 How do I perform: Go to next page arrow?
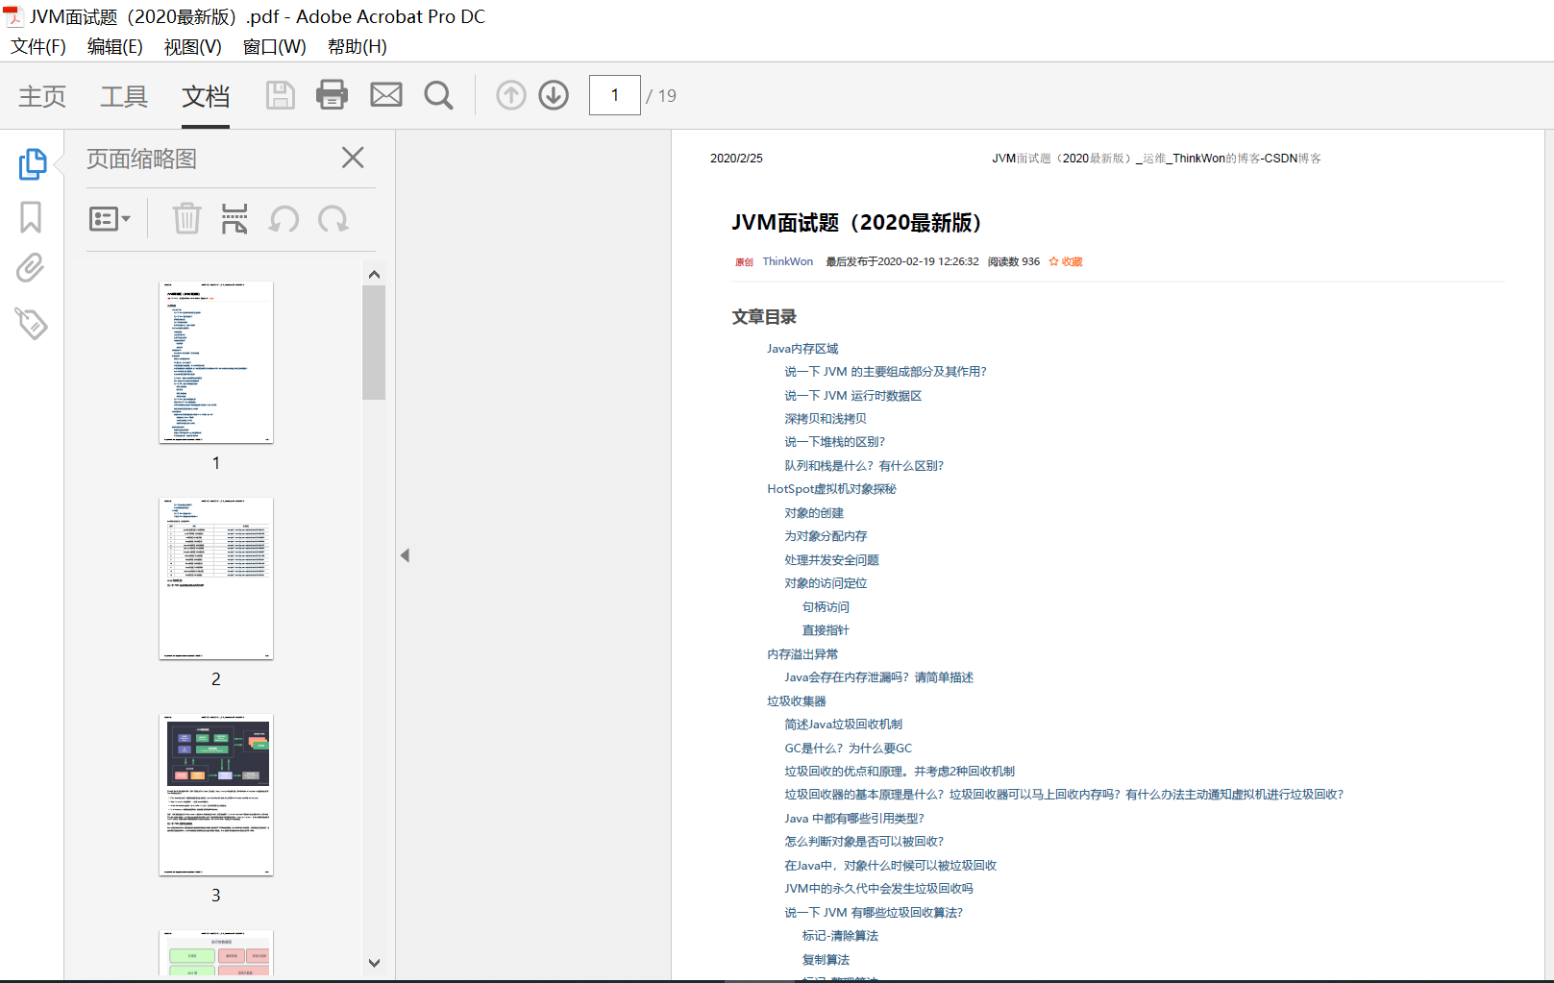pyautogui.click(x=554, y=95)
